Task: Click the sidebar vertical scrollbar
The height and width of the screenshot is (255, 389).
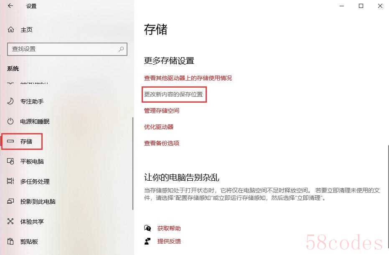Action: click(x=133, y=164)
